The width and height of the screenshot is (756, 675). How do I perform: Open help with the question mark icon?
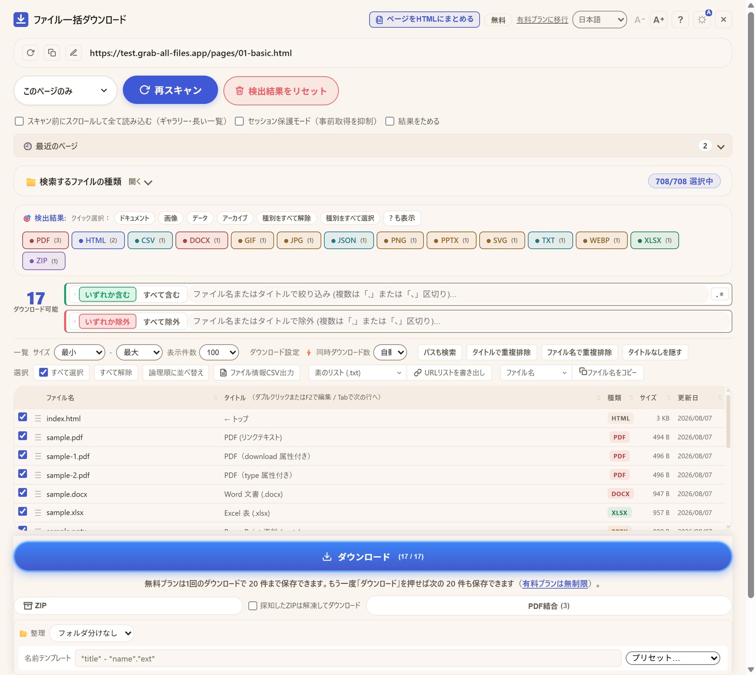coord(680,19)
